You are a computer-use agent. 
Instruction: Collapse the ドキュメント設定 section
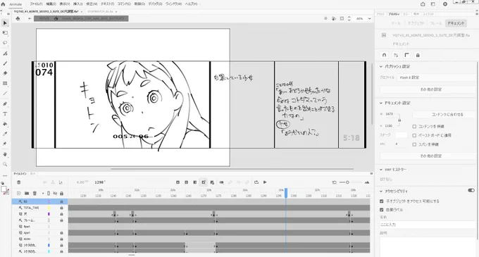pos(381,103)
